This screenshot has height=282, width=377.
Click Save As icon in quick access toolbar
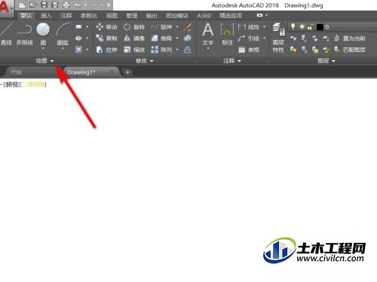coord(55,5)
